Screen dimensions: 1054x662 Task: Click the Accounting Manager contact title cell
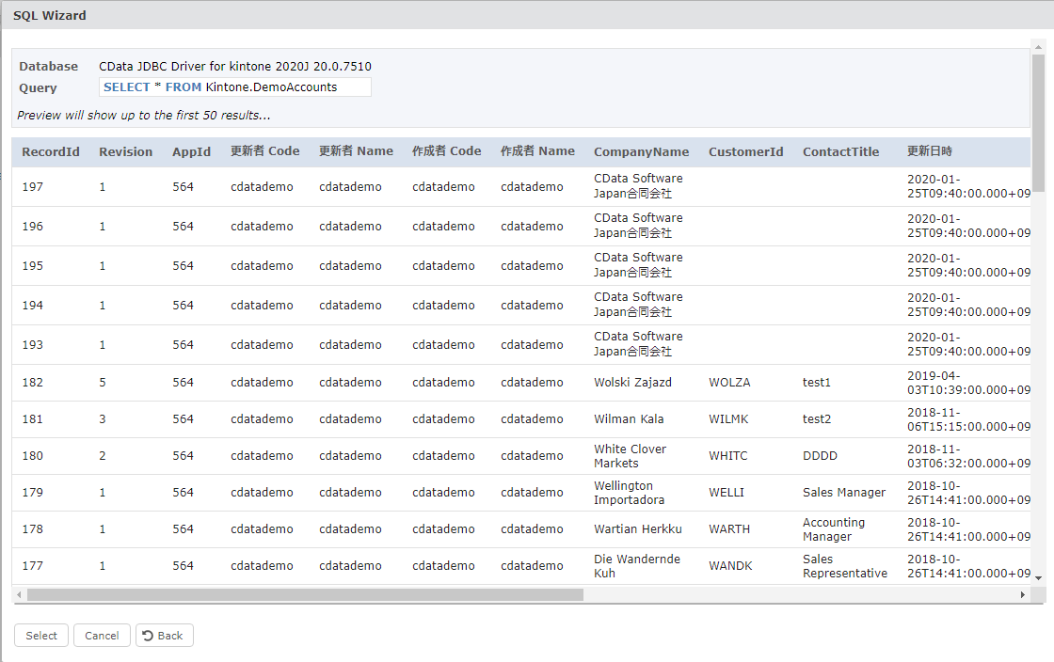click(833, 529)
